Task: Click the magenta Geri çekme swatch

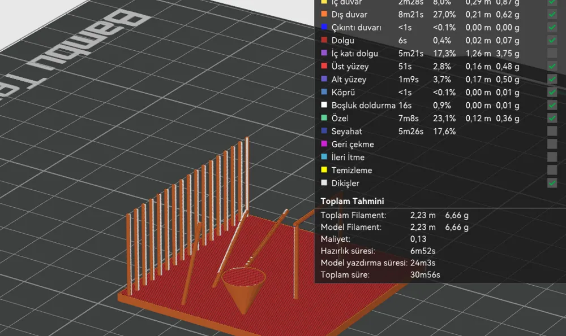Action: (x=324, y=143)
